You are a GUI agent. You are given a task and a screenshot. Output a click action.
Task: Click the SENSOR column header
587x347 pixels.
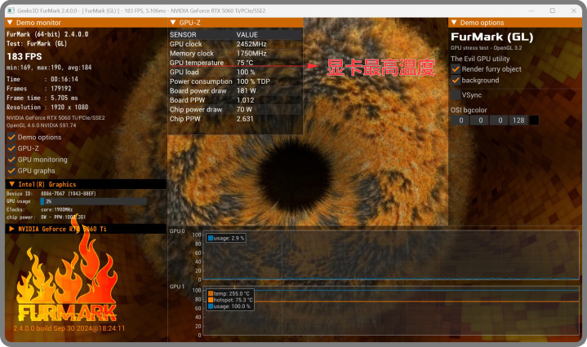(x=183, y=35)
